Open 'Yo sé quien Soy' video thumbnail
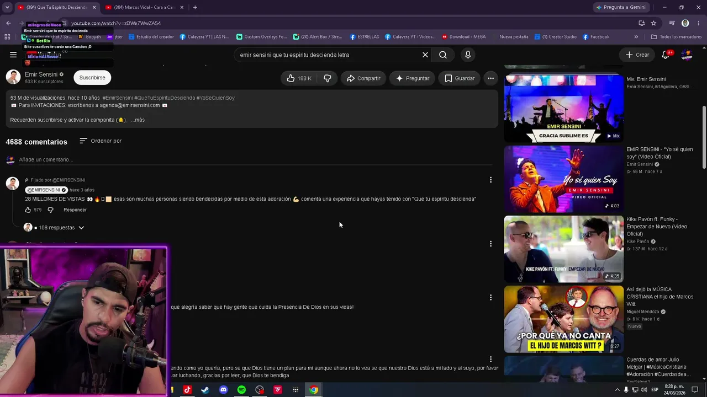This screenshot has width=707, height=397. pyautogui.click(x=563, y=179)
